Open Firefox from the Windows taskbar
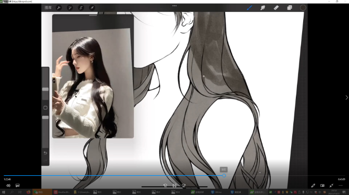 click(x=28, y=192)
